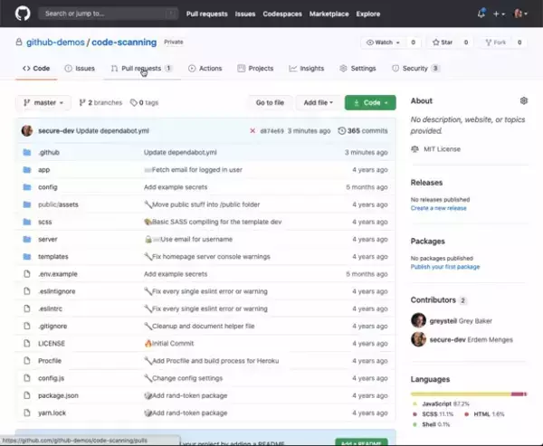Click the secure-dev contributor avatar
The image size is (543, 446).
pos(418,339)
